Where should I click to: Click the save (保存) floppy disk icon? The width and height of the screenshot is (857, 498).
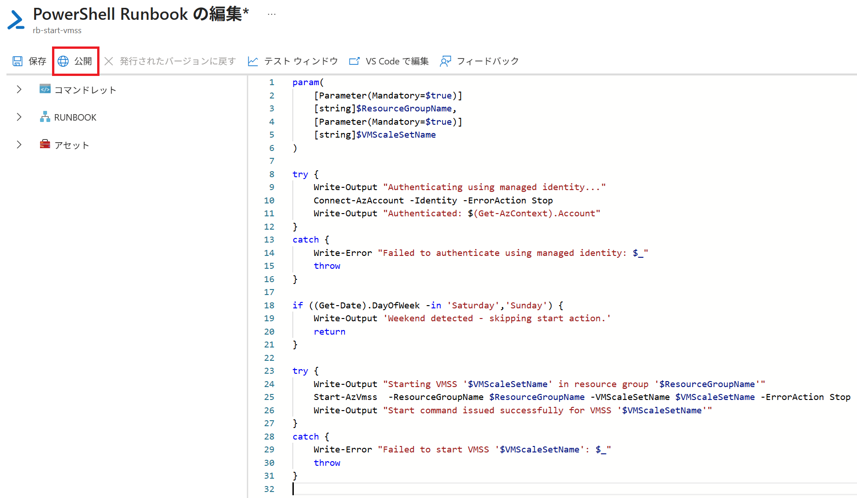(17, 61)
